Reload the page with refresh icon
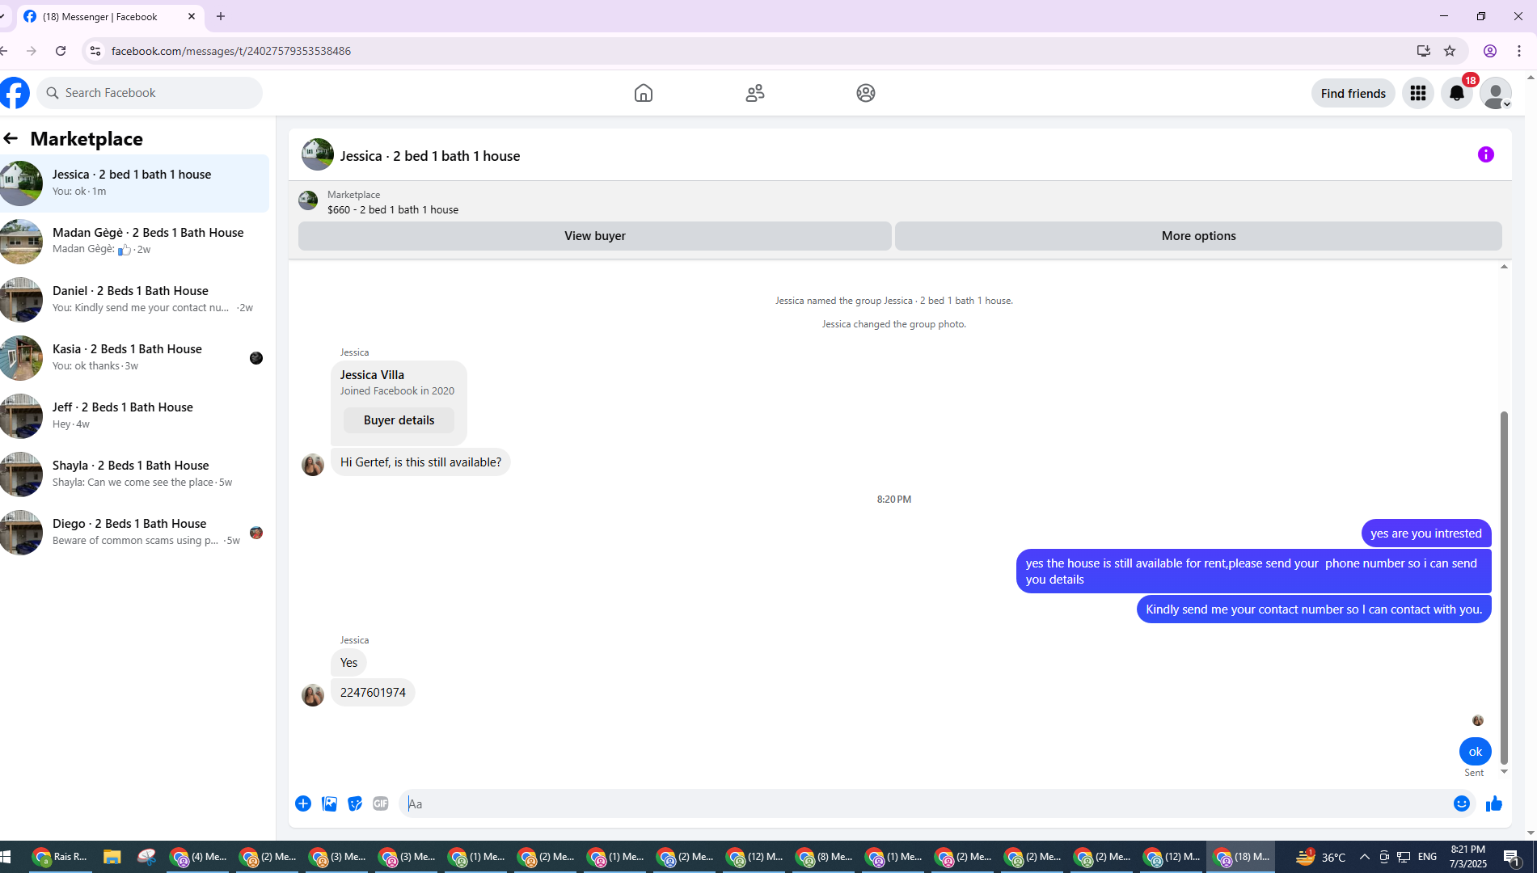This screenshot has width=1537, height=873. (61, 51)
